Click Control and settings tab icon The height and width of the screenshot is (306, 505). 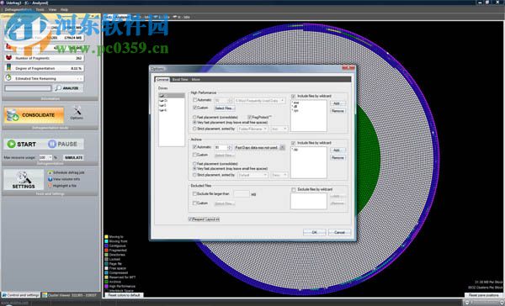tap(4, 295)
